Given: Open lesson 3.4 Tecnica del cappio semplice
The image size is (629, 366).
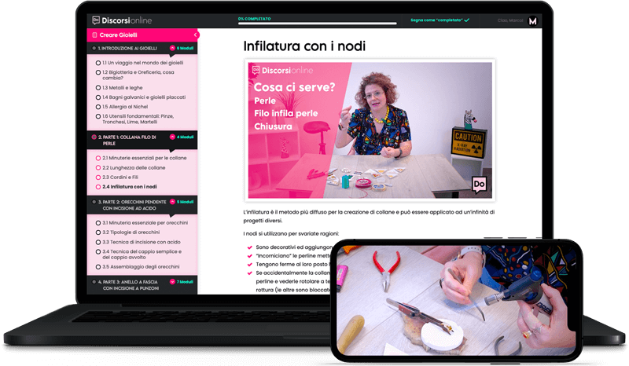Looking at the screenshot, I should point(142,254).
